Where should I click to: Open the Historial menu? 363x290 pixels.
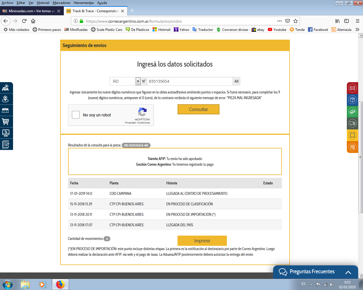pyautogui.click(x=43, y=3)
